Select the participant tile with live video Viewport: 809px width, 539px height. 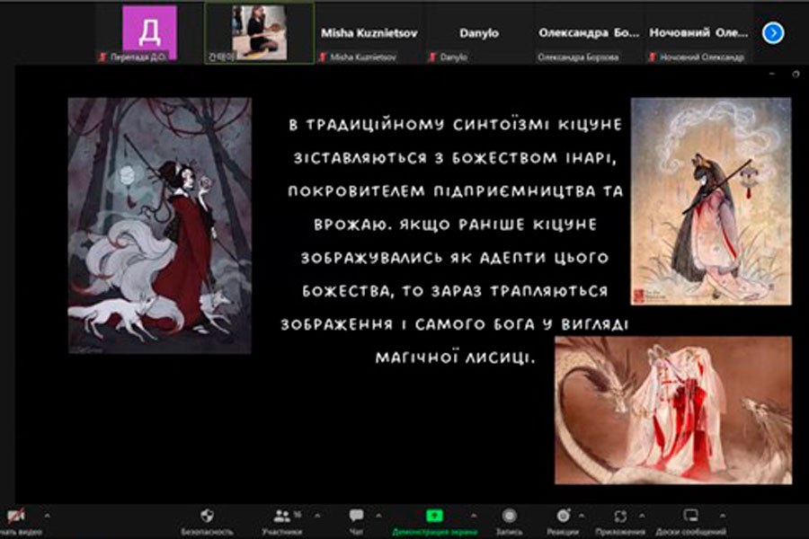260,33
